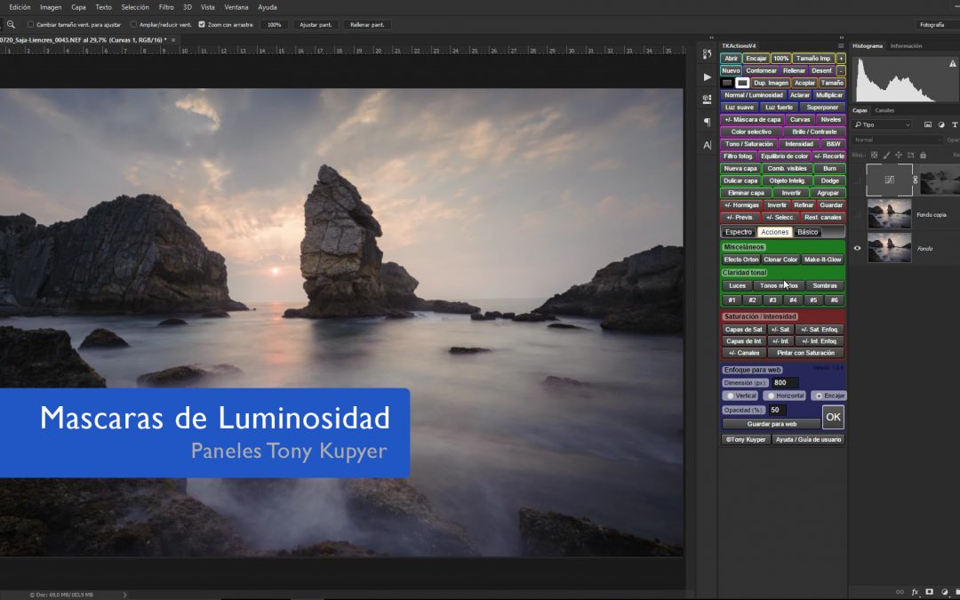Select the zoom out magnifier tool
Image resolution: width=960 pixels, height=600 pixels.
(11, 25)
